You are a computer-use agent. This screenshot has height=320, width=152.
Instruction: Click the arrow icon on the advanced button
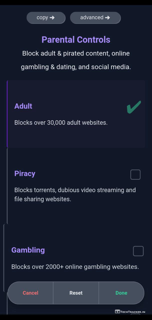click(x=107, y=17)
